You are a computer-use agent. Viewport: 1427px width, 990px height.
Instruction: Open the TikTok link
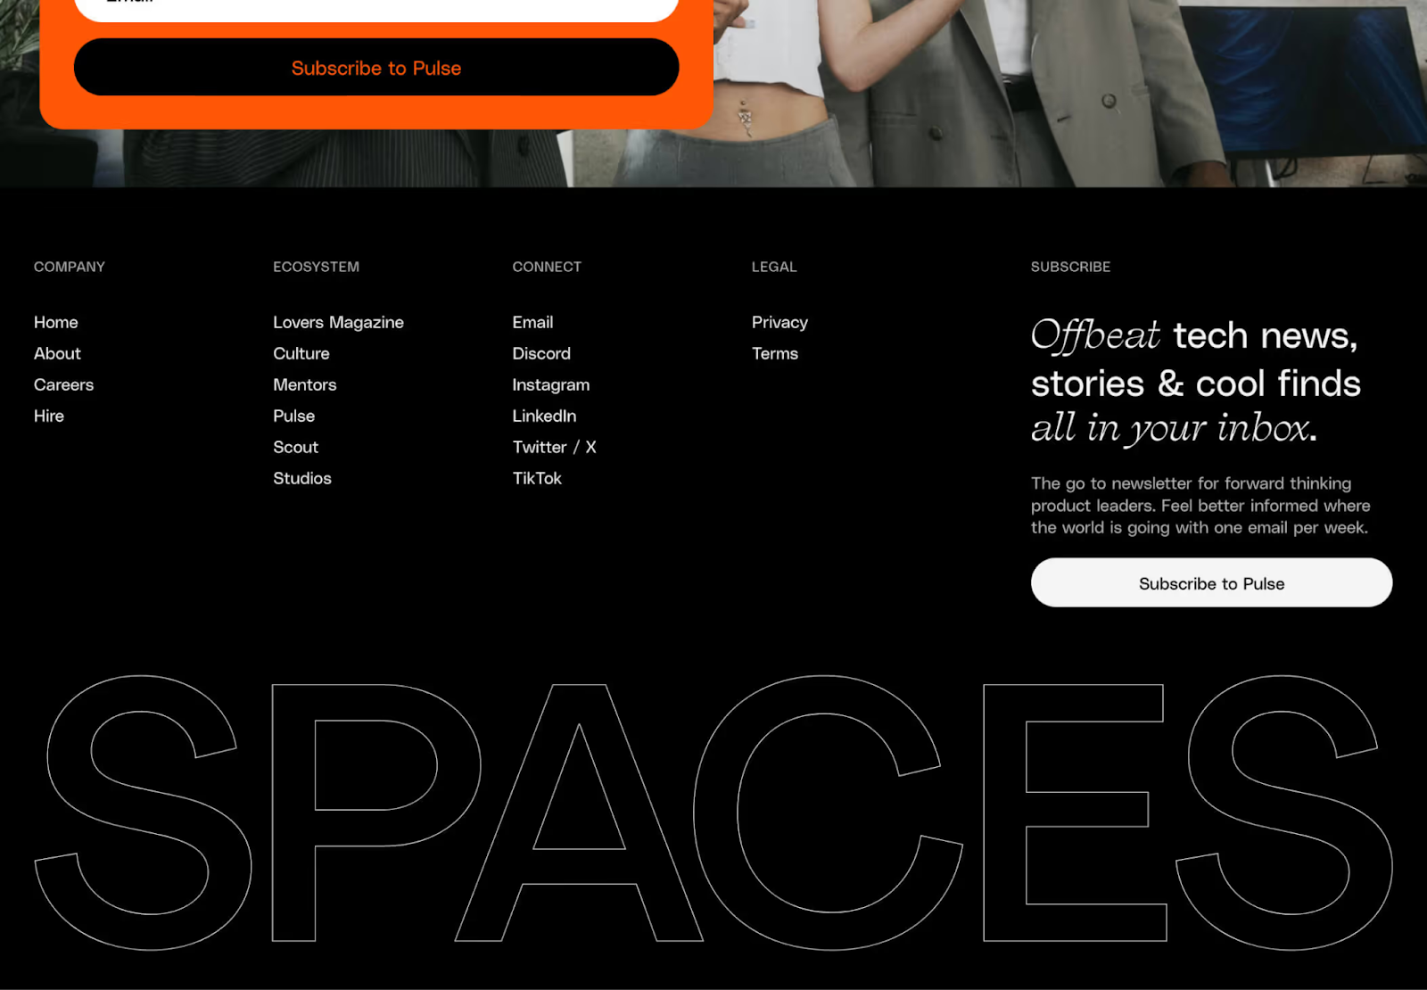click(x=537, y=478)
